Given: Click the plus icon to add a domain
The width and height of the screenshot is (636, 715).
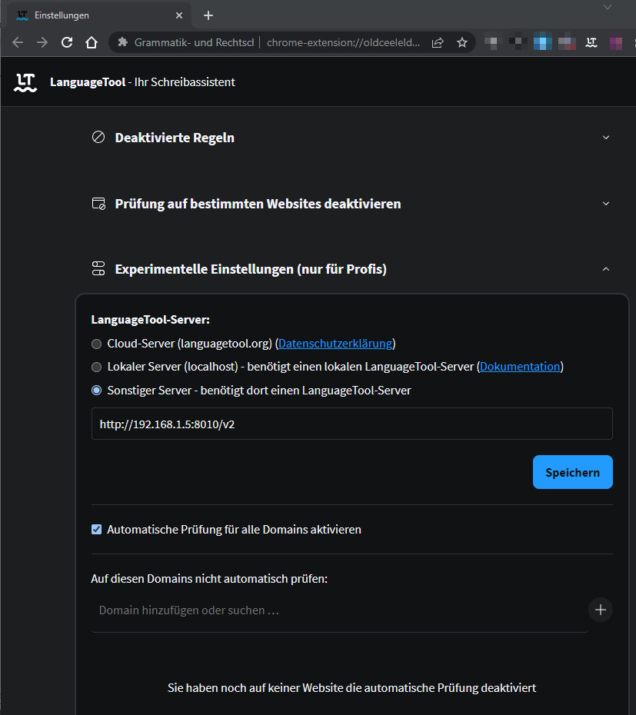Looking at the screenshot, I should (x=600, y=610).
